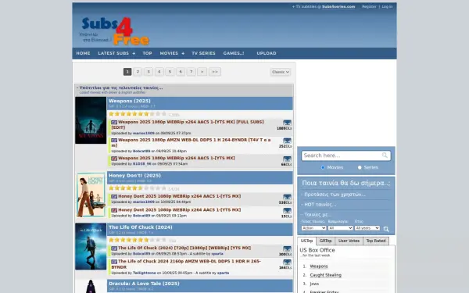
Task: Open Weapons in US Box Office list
Action: click(319, 266)
